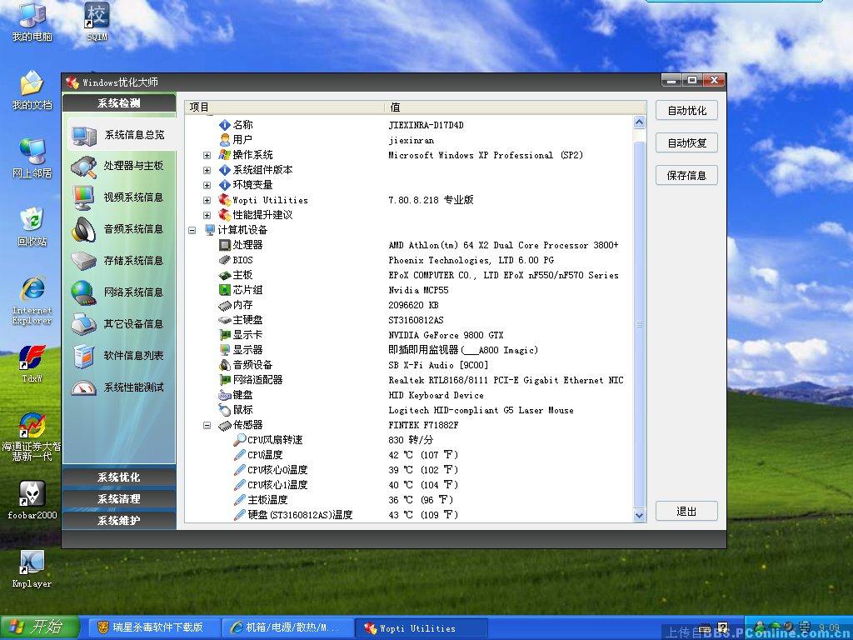Click the 鼠标 mouse icon in the list

click(x=225, y=410)
